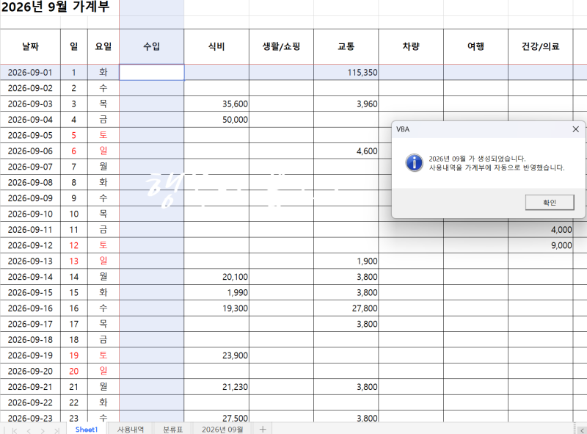Select the 수입 column header cell
Screen dimensions: 587x434
pos(152,46)
